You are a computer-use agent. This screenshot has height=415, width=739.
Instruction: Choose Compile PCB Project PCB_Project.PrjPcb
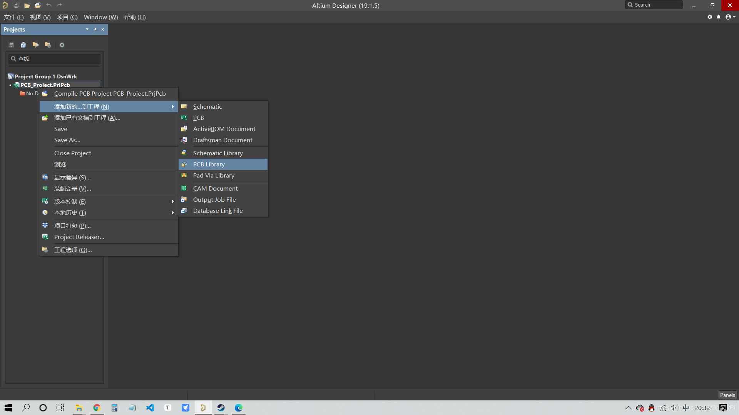(110, 93)
